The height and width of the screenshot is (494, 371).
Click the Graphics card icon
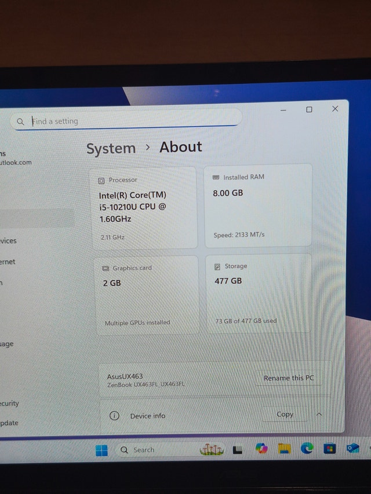(x=106, y=268)
